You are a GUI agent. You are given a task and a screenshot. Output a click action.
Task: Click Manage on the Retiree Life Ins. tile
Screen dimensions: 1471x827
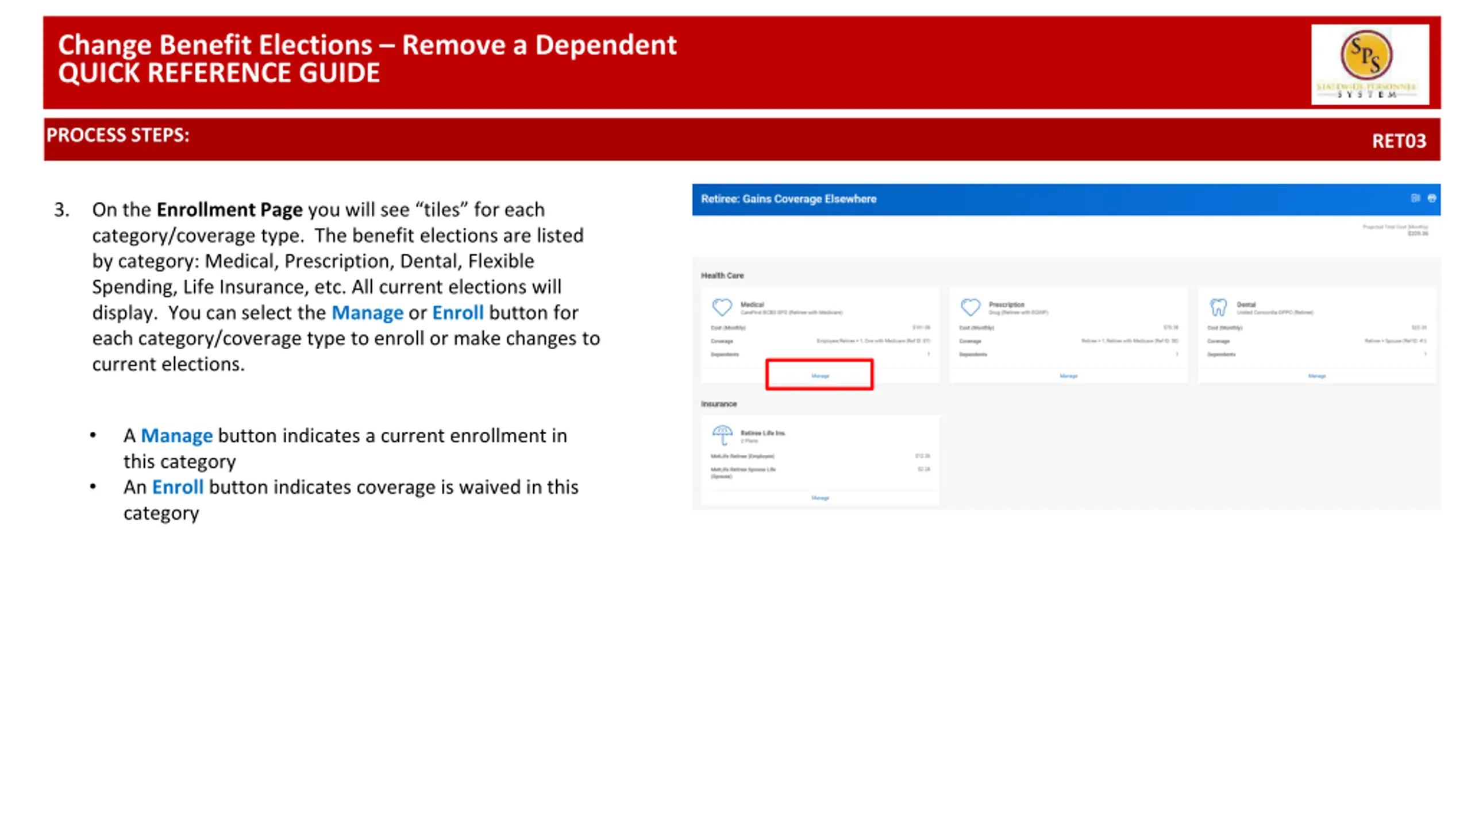pyautogui.click(x=820, y=498)
